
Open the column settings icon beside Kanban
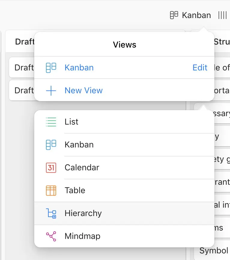pyautogui.click(x=222, y=15)
